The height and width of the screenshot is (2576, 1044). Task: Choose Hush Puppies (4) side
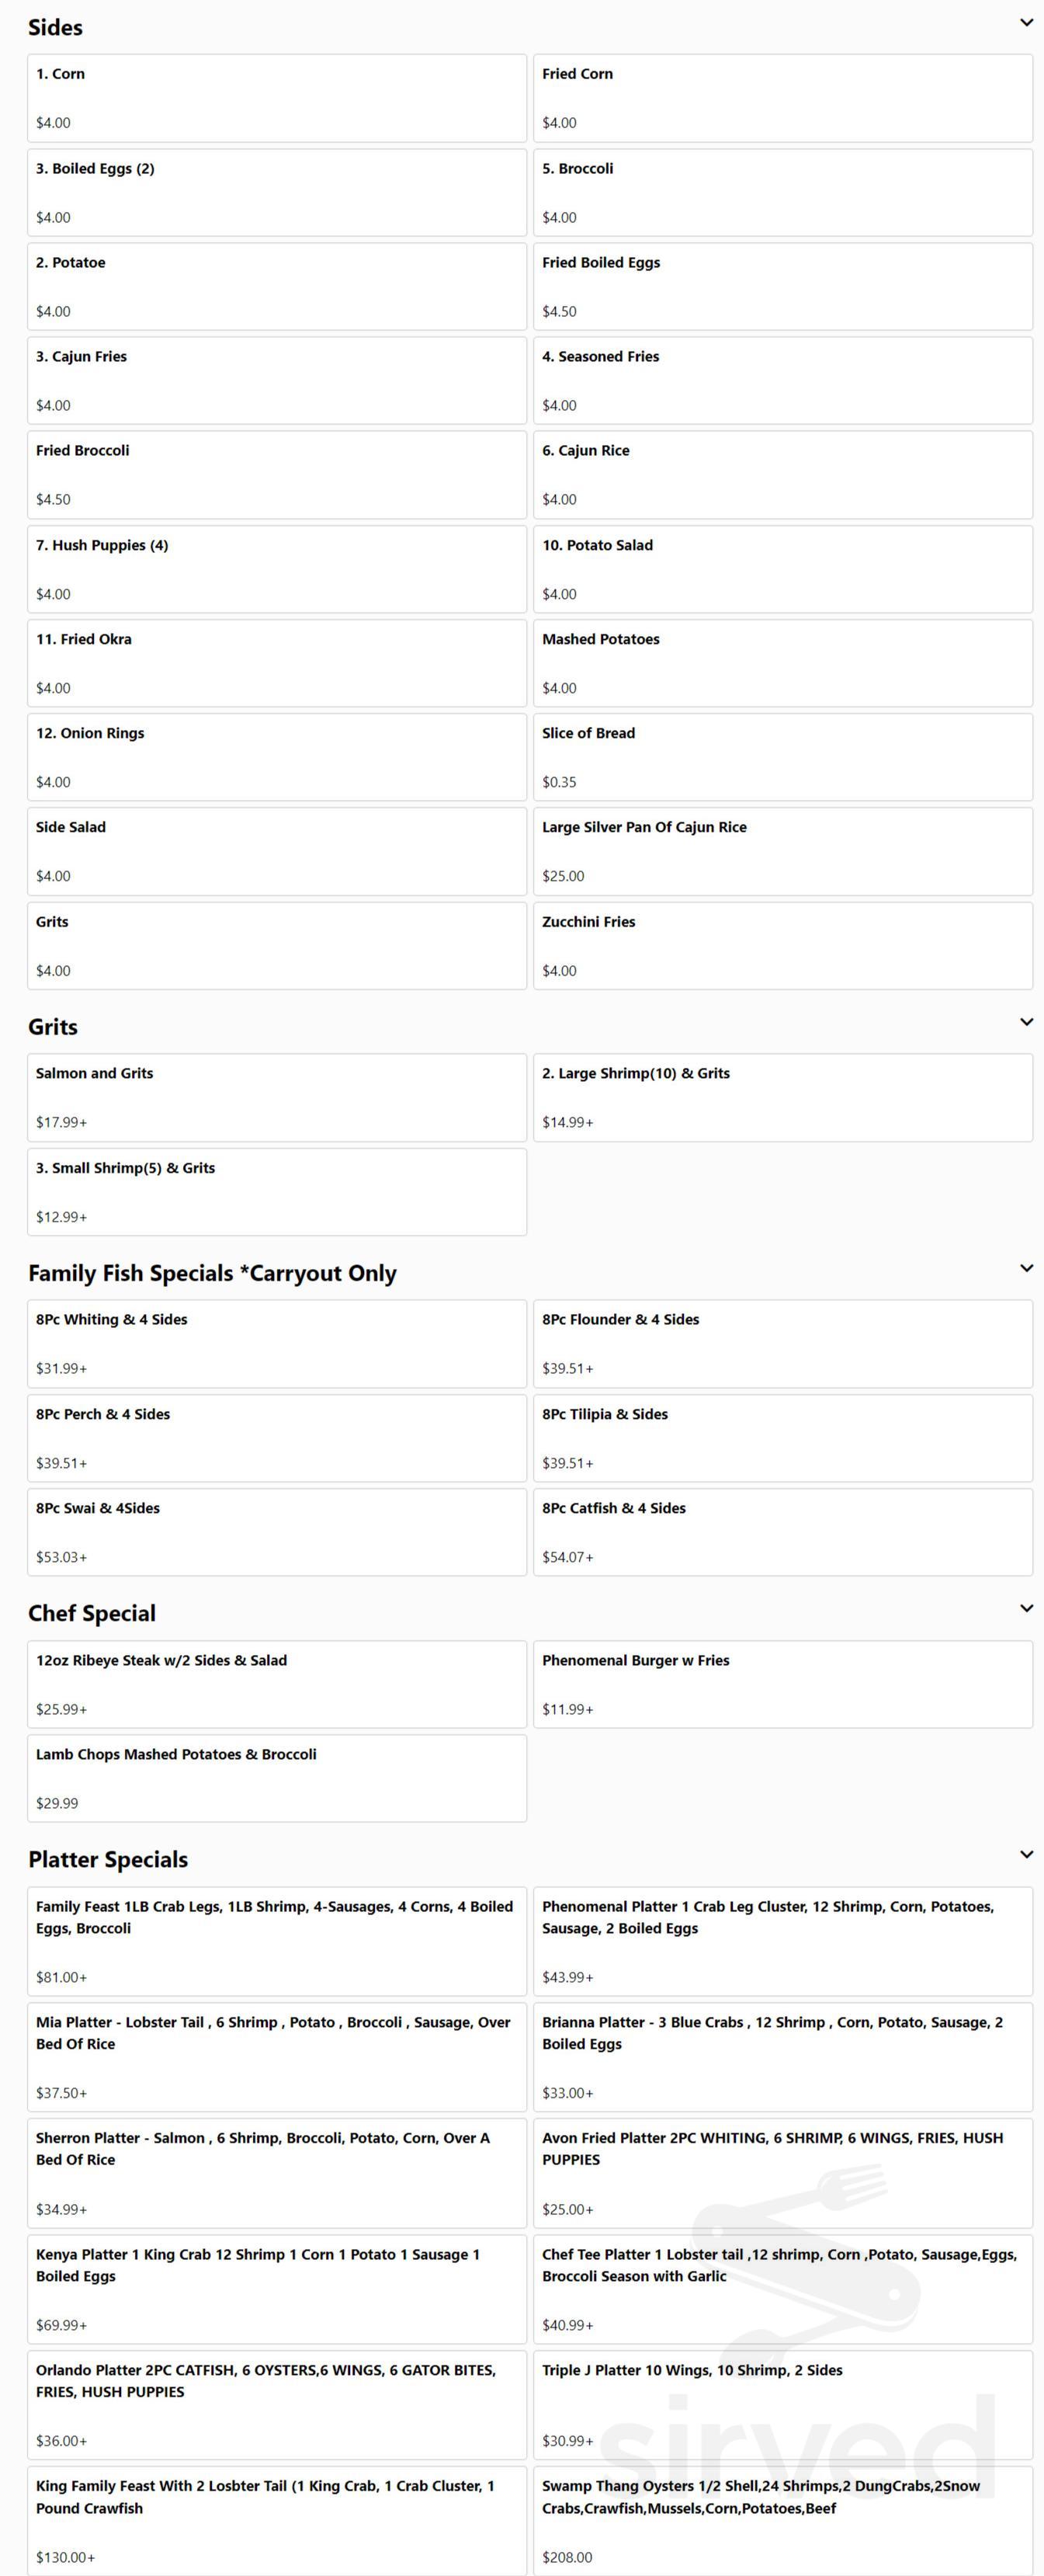coord(277,569)
